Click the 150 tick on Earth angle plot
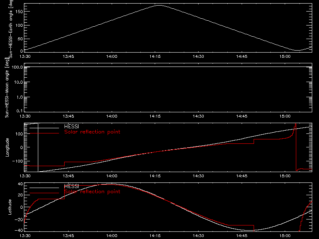 tap(19, 12)
